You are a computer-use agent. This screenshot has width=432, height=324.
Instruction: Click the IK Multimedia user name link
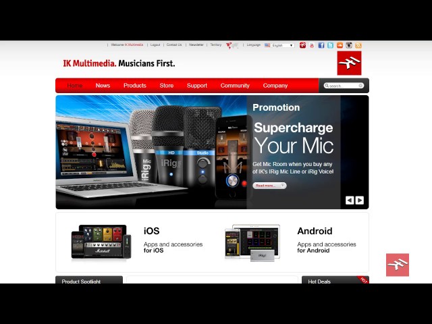(x=134, y=45)
